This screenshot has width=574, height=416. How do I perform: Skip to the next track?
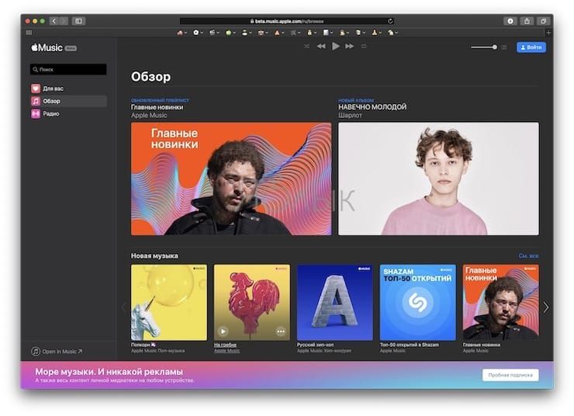(x=350, y=46)
